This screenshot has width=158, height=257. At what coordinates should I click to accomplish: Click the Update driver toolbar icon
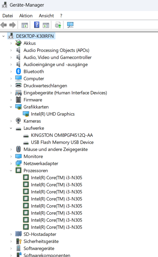(58, 25)
